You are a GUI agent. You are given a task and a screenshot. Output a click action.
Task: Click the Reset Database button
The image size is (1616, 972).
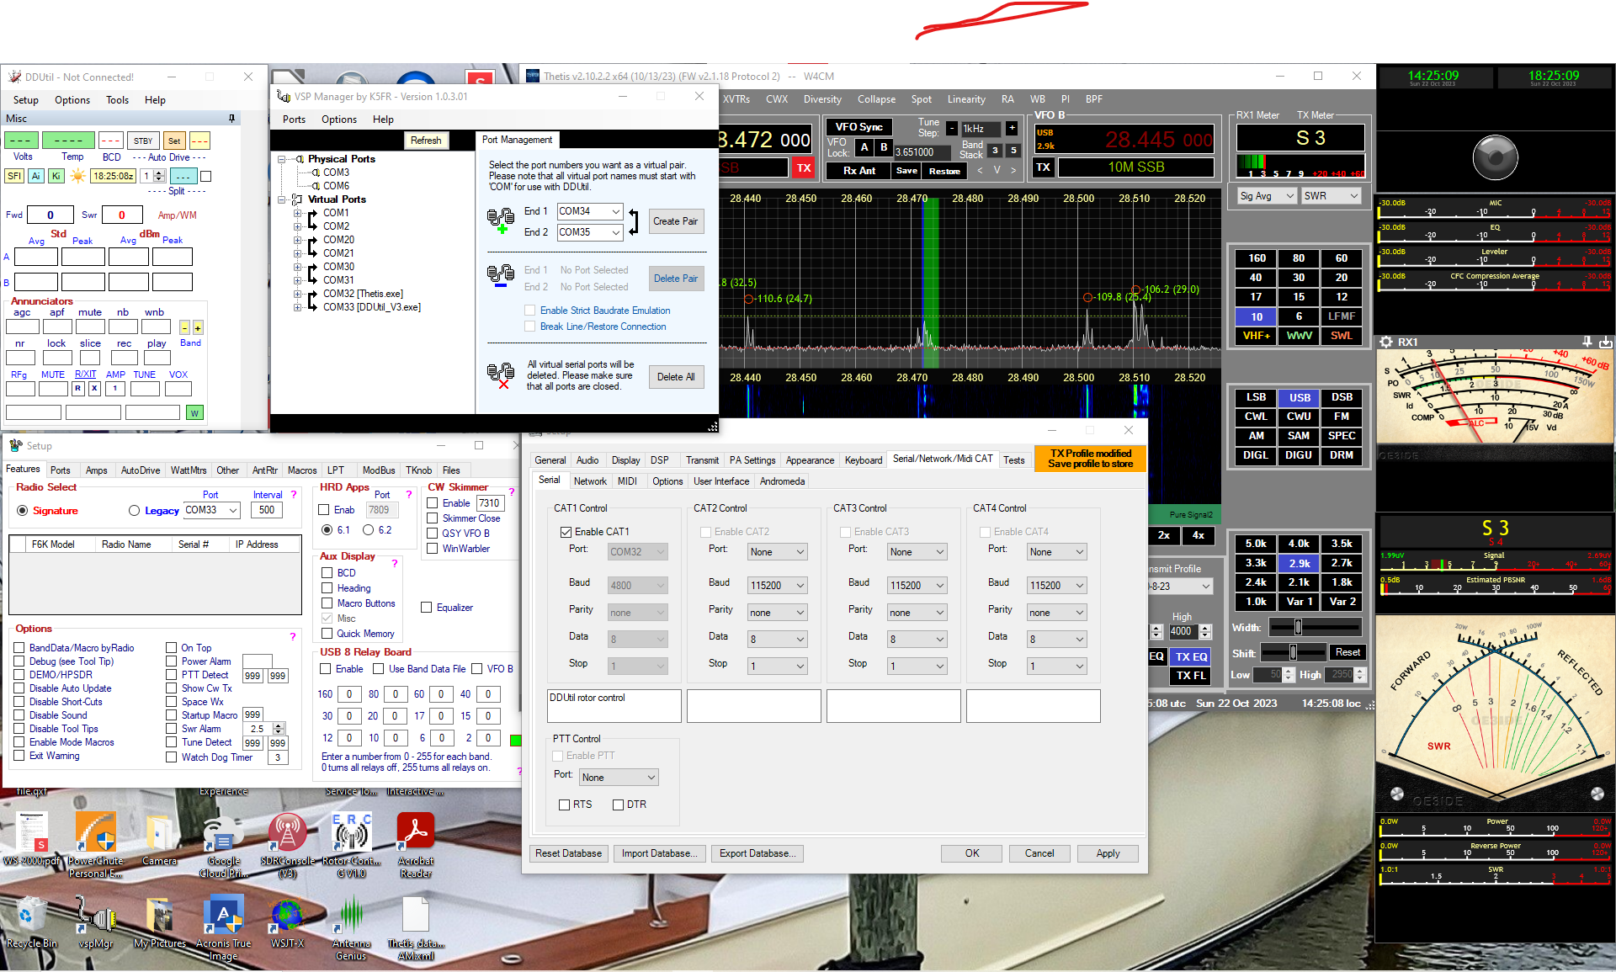click(568, 853)
